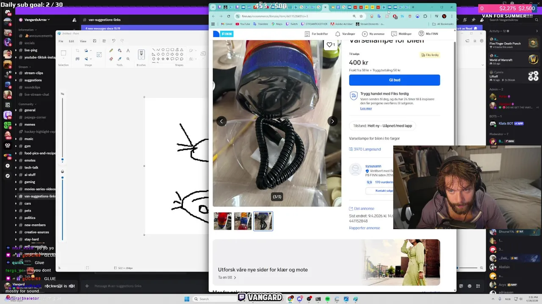Screen dimensions: 542x304
Task: Open Chrome tab search dropdown
Action: [213, 7]
